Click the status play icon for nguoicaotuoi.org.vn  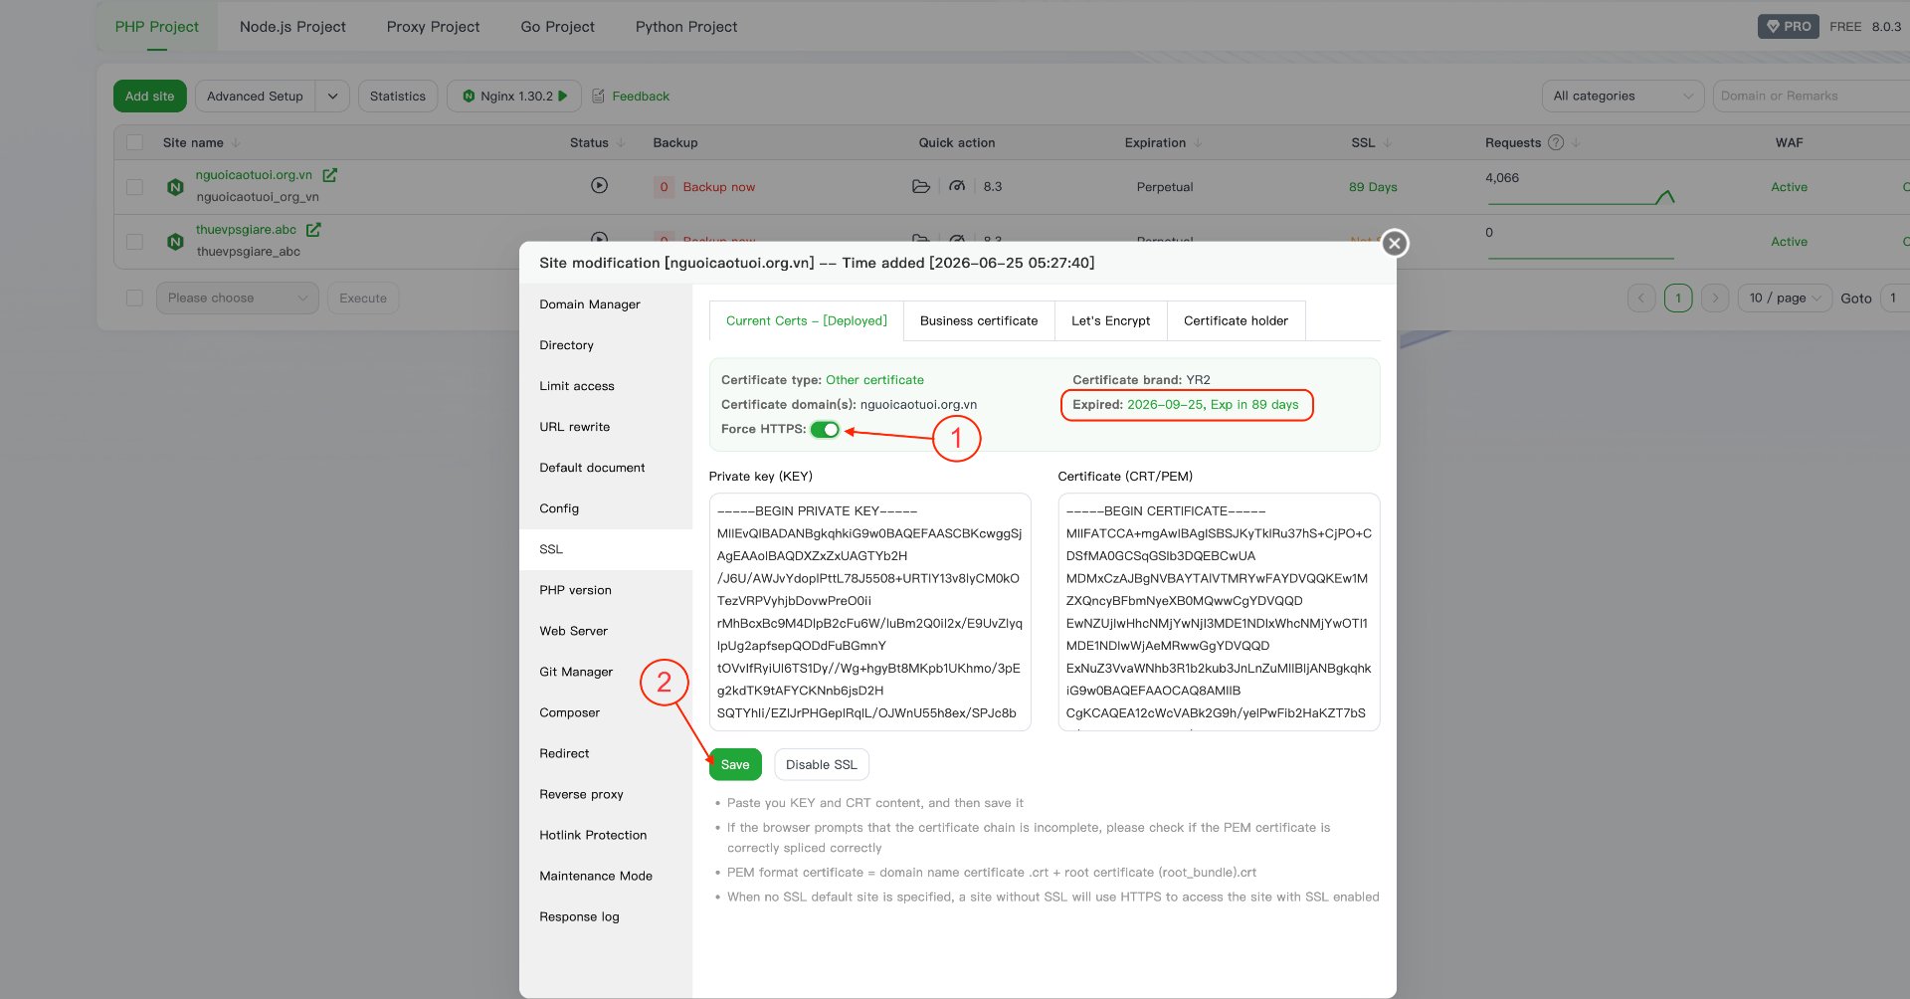(x=599, y=185)
